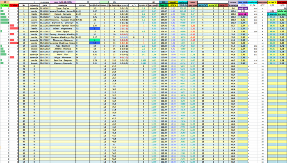Viewport: 287px width, 163px height.
Task: Click the yellow "профіт" header above ROI %
Action: (x=173, y=2)
